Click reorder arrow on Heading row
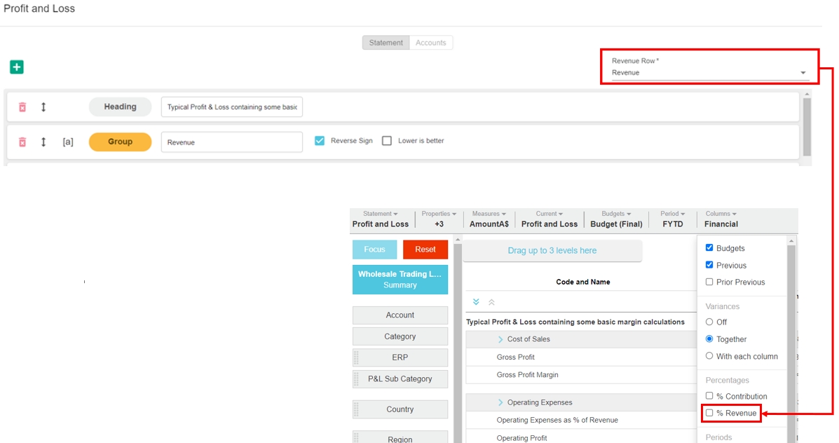 tap(43, 107)
